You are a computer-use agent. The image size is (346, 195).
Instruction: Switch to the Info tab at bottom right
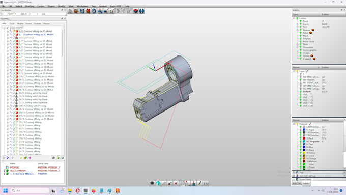coord(295,183)
